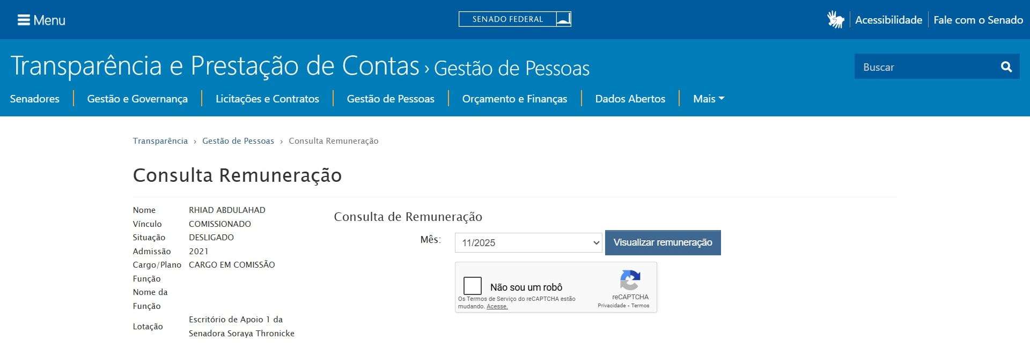1030x347 pixels.
Task: Expand the Mais menu
Action: point(708,99)
